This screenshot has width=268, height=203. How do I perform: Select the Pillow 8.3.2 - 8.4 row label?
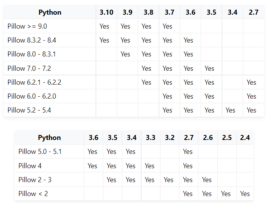(32, 40)
